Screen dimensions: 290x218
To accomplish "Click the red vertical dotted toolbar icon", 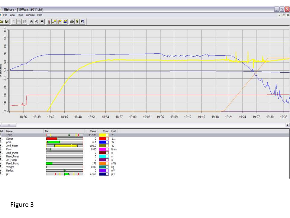I will point(49,21).
